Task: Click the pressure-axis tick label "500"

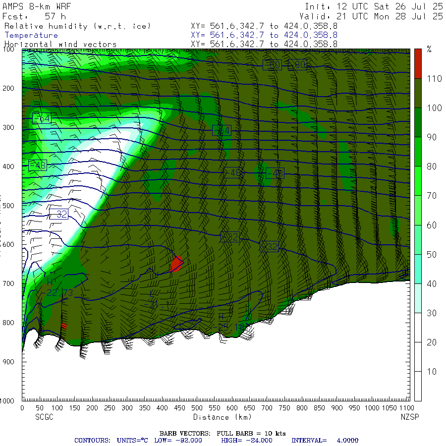Action: pyautogui.click(x=8, y=206)
